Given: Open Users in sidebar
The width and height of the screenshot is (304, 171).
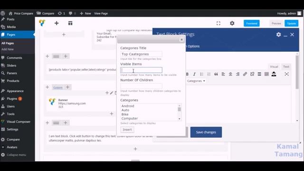Looking at the screenshot, I should coord(10,106).
